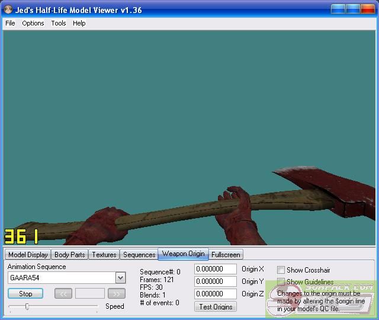Click the Origin X input field
The height and width of the screenshot is (320, 379).
click(x=216, y=269)
